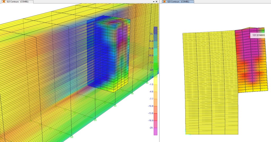Switch to the S13 Contours (COMB1) tab
271x142 pixels.
(x=16, y=2)
